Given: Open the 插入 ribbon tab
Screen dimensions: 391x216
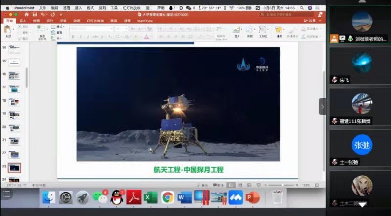Looking at the screenshot, I should pos(23,21).
